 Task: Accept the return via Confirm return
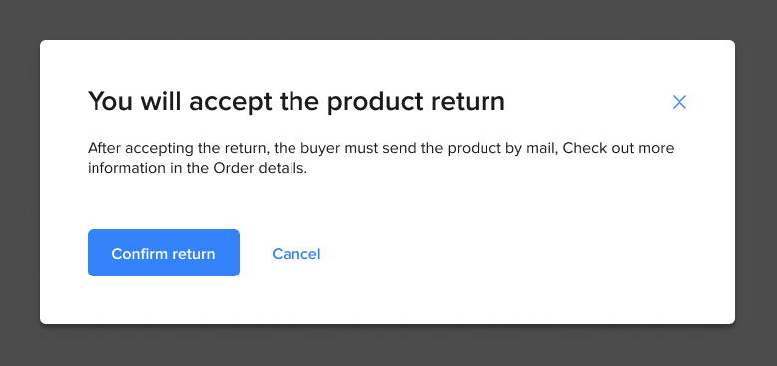coord(163,253)
